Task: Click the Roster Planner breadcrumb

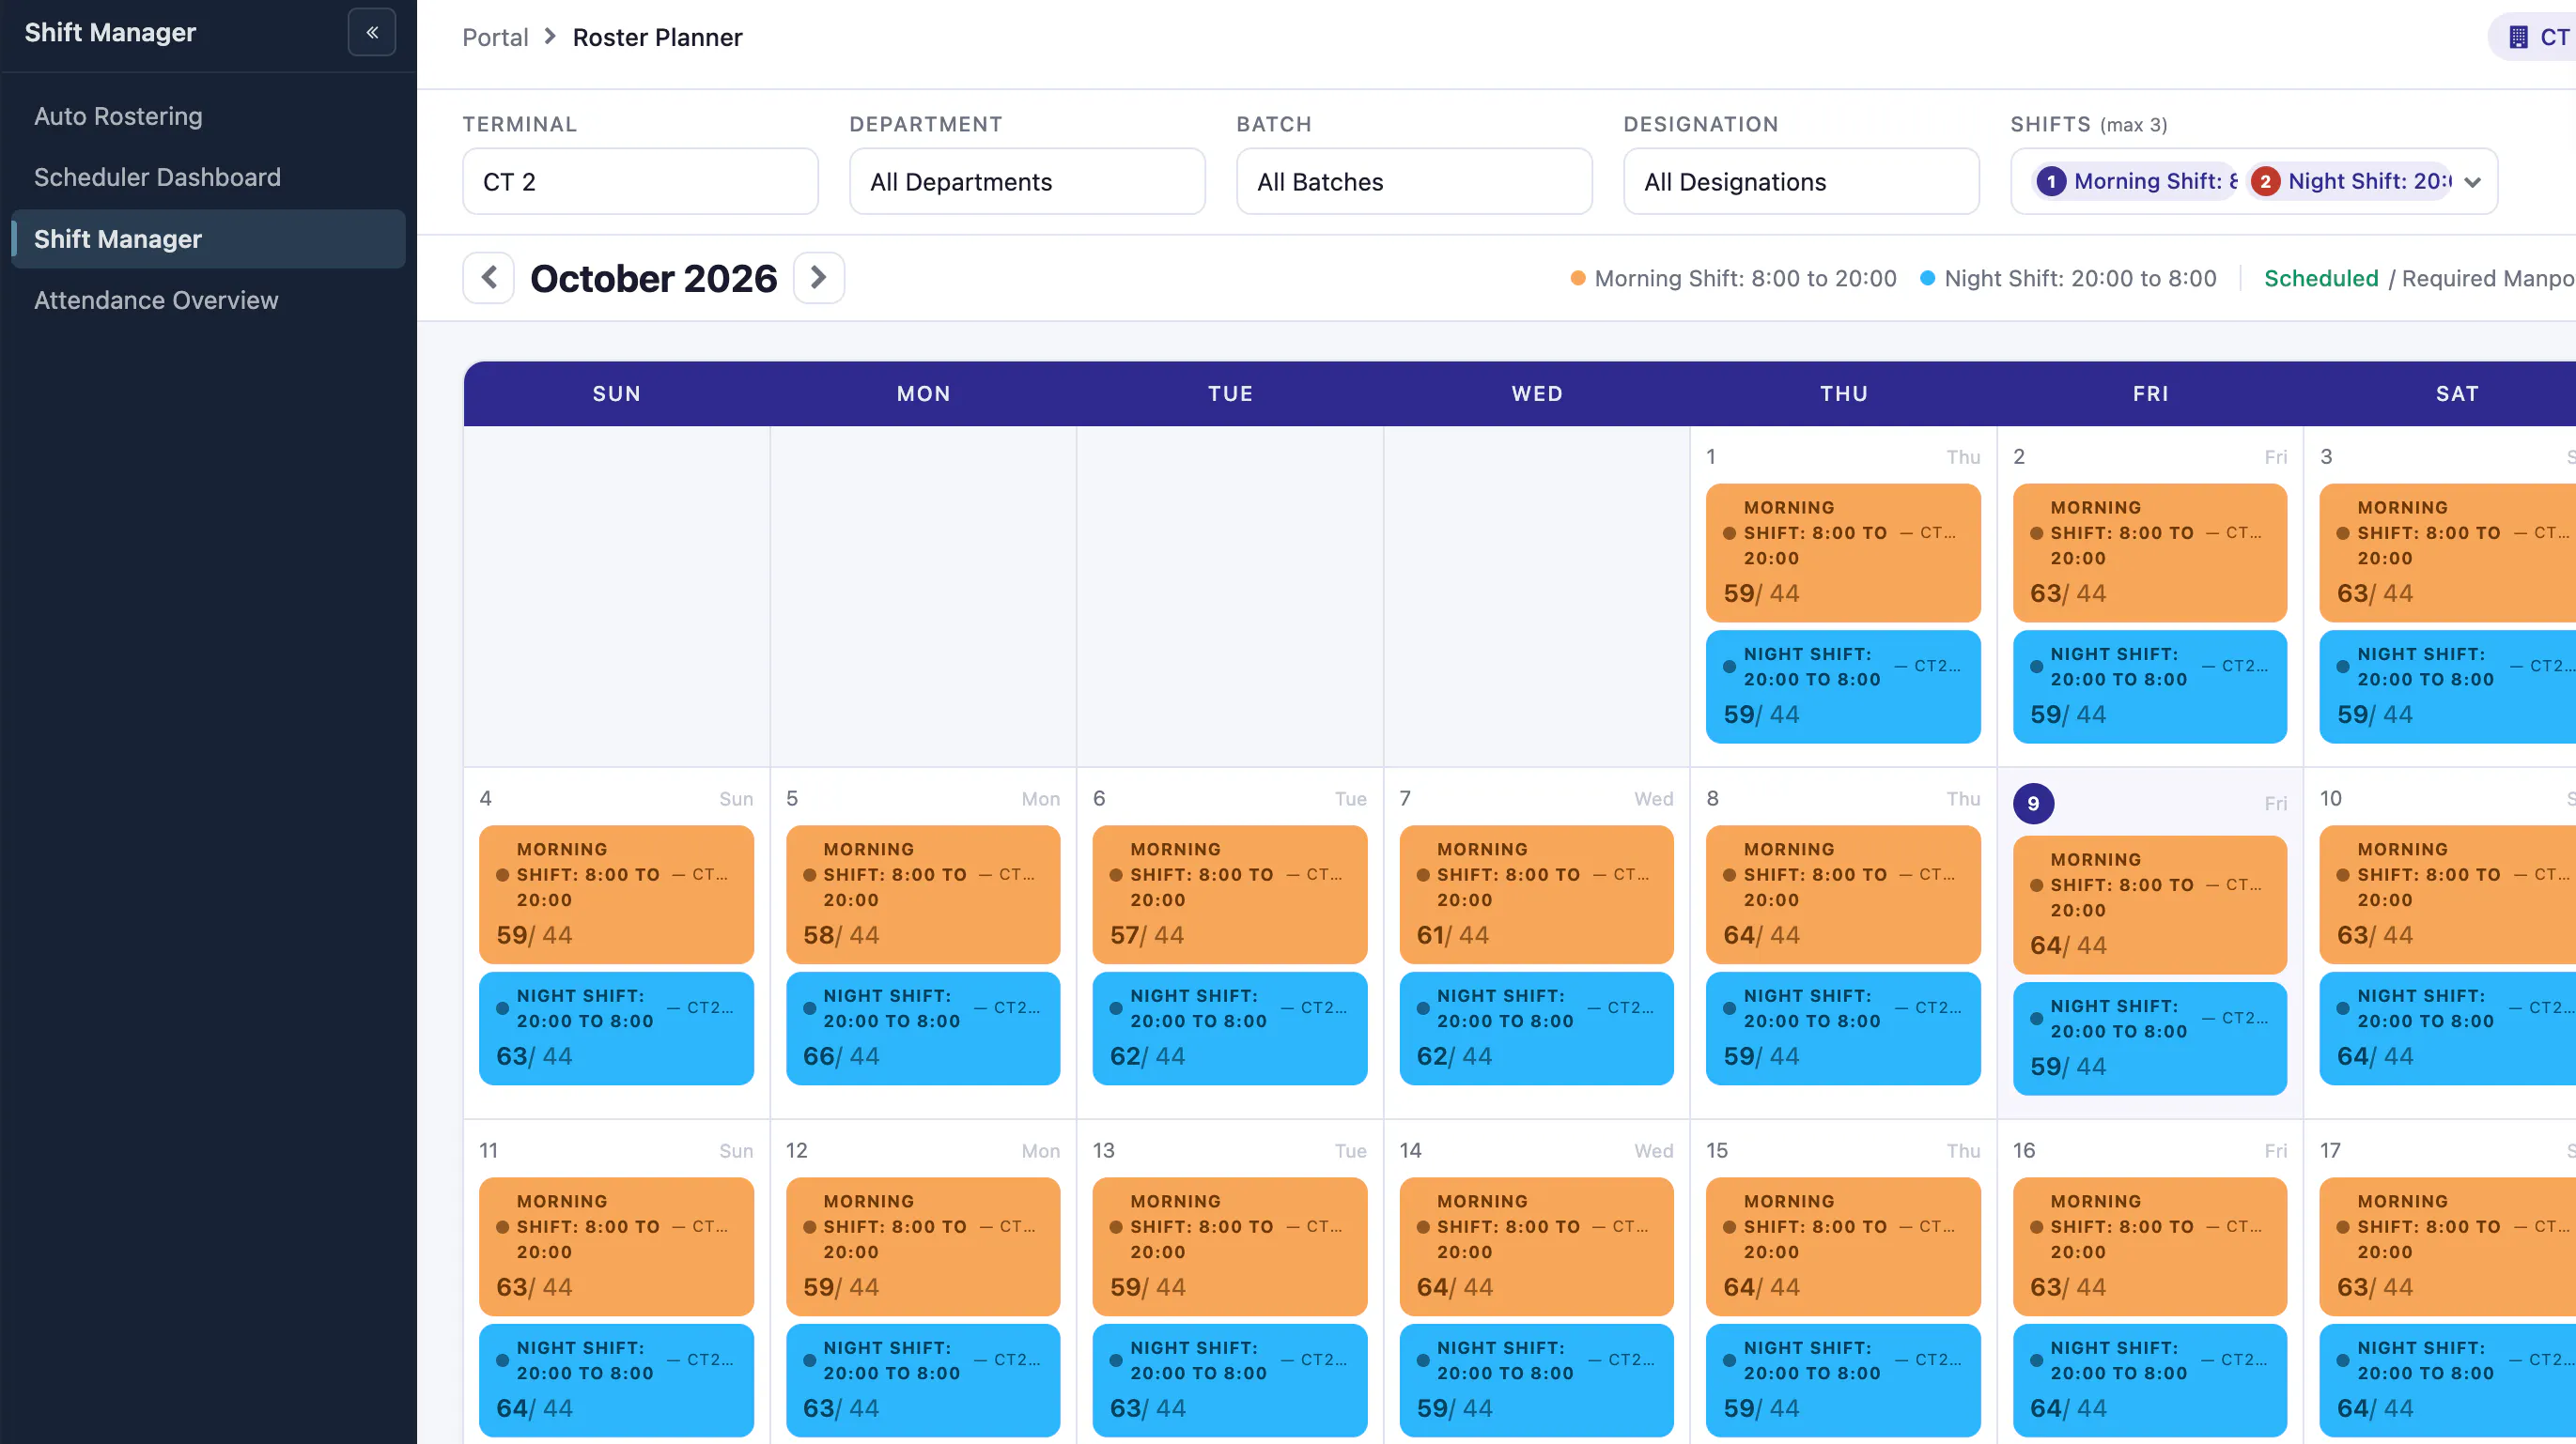Action: click(657, 37)
